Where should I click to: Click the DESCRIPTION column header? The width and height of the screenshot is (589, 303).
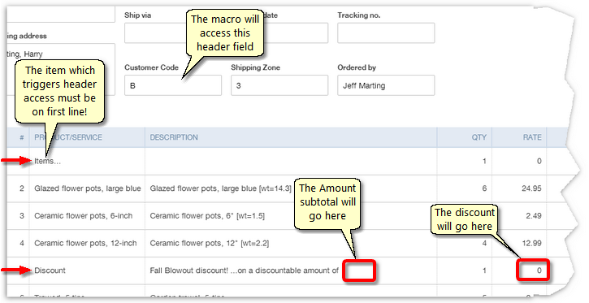point(174,137)
